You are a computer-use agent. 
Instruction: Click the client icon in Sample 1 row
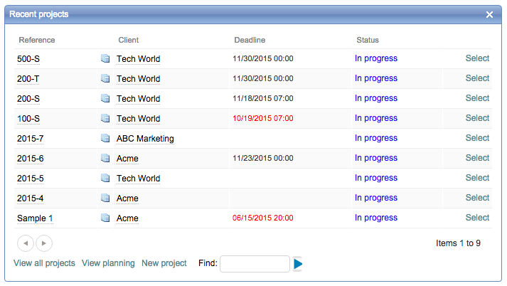[x=105, y=218]
